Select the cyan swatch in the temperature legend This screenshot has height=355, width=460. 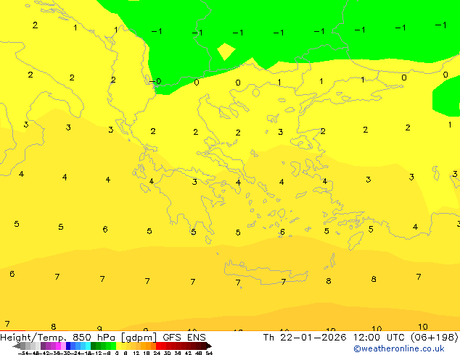point(88,346)
